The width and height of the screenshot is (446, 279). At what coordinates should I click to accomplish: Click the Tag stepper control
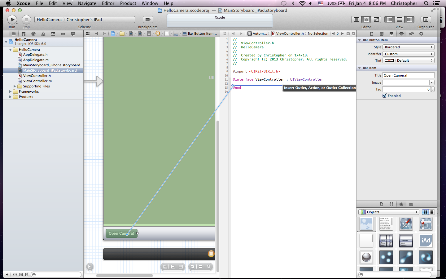click(433, 89)
